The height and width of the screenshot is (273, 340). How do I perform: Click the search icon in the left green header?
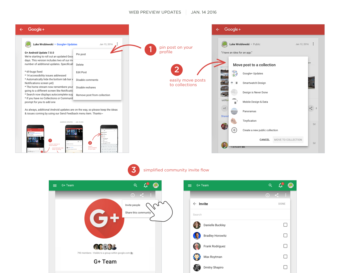(x=136, y=185)
